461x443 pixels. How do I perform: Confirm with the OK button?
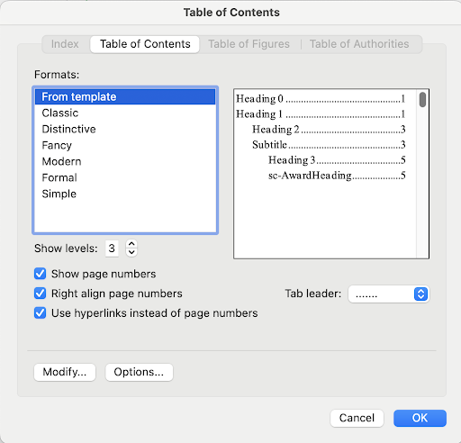pos(420,418)
